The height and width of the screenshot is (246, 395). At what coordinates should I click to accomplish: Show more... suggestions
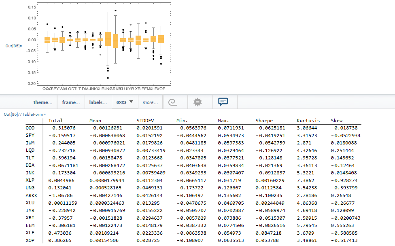coord(150,102)
